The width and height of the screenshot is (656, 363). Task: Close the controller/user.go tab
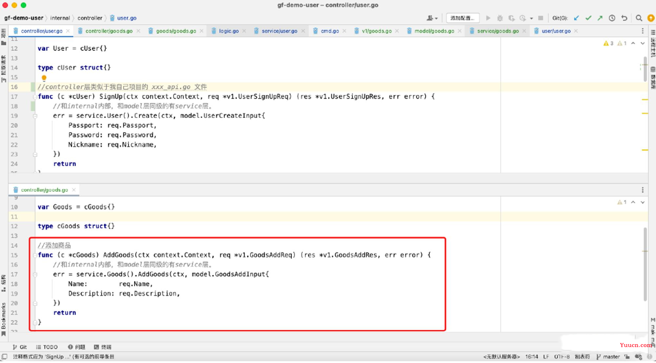click(68, 31)
